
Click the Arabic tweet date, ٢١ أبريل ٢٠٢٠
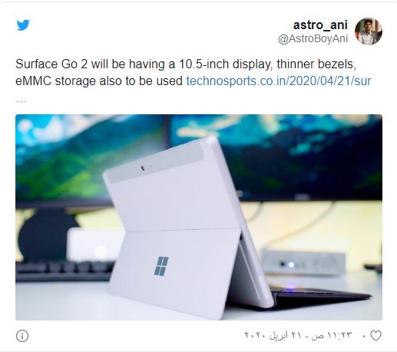click(273, 335)
